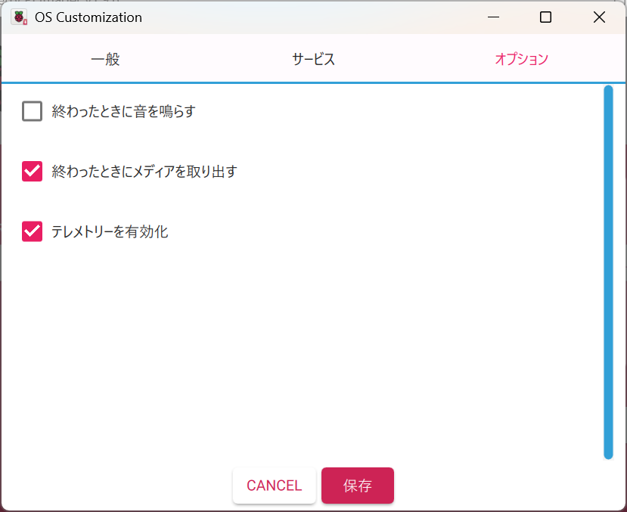
Task: Click the Raspberry Pi icon in title bar
Action: (x=18, y=17)
